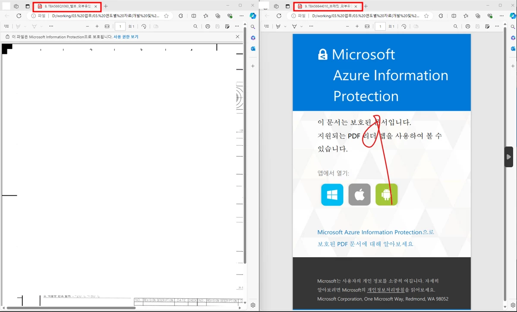Zoom out in the left window PDF toolbar
The height and width of the screenshot is (312, 517).
click(x=87, y=26)
